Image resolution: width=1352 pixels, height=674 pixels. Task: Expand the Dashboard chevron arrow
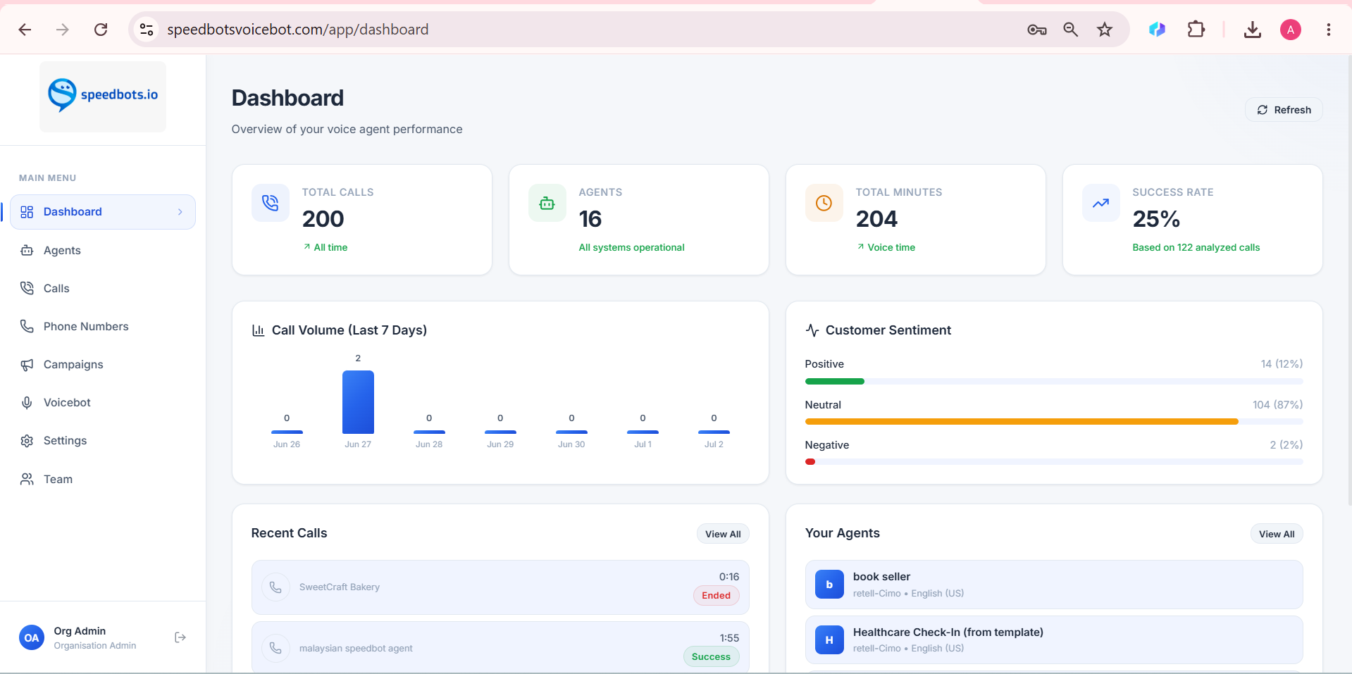(180, 212)
